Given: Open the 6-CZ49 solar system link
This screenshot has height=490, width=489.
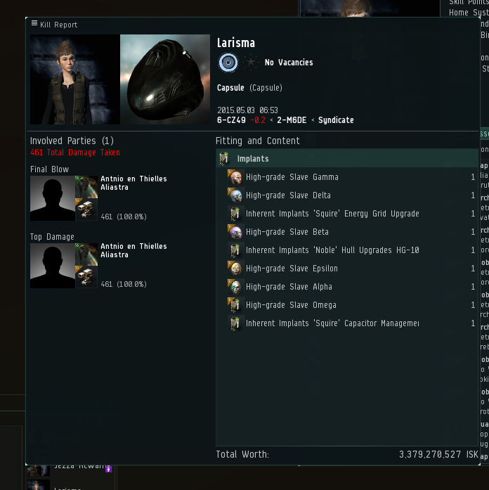Looking at the screenshot, I should [x=231, y=120].
